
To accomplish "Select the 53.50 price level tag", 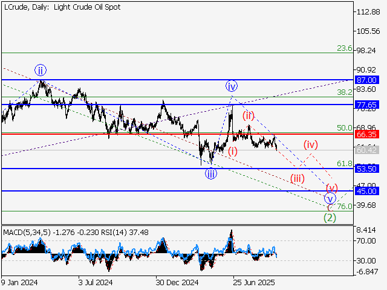I will (x=367, y=169).
